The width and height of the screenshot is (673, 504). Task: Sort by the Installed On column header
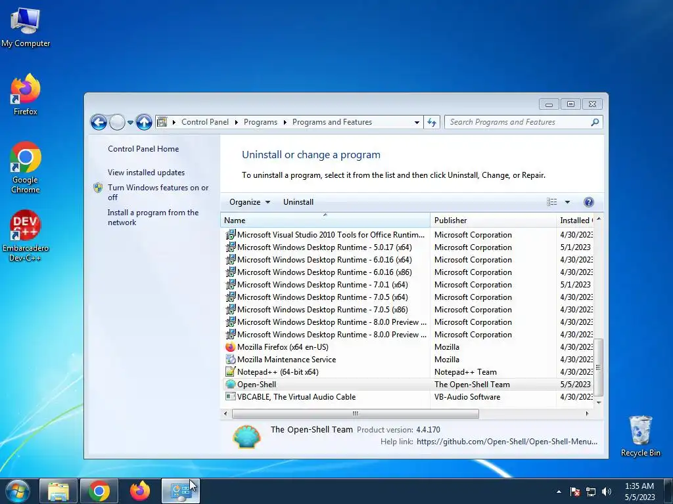(x=575, y=220)
